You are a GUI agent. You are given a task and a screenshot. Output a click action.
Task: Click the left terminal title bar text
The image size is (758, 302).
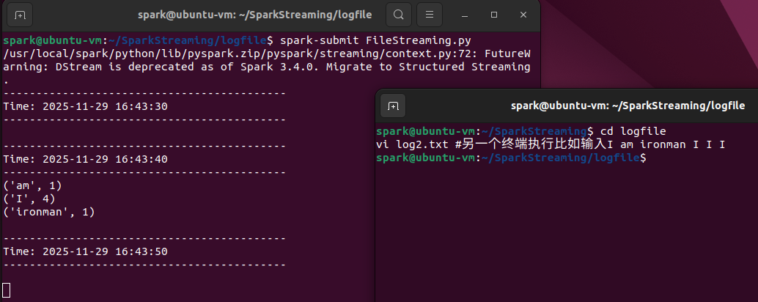point(255,15)
